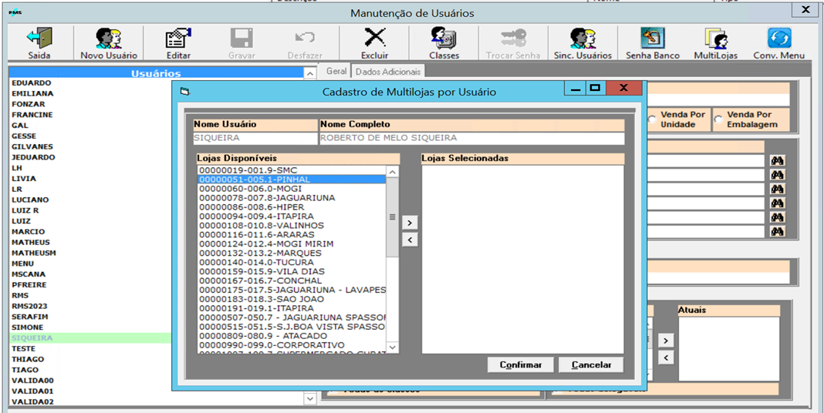Select user RMS2023 in Usuários list
Image resolution: width=824 pixels, height=413 pixels.
[x=29, y=306]
